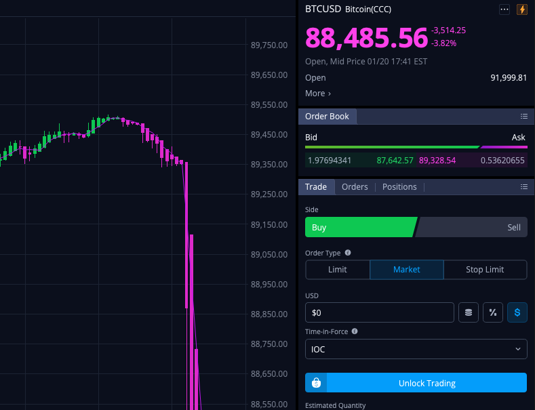Choose the Buy side

coord(360,227)
